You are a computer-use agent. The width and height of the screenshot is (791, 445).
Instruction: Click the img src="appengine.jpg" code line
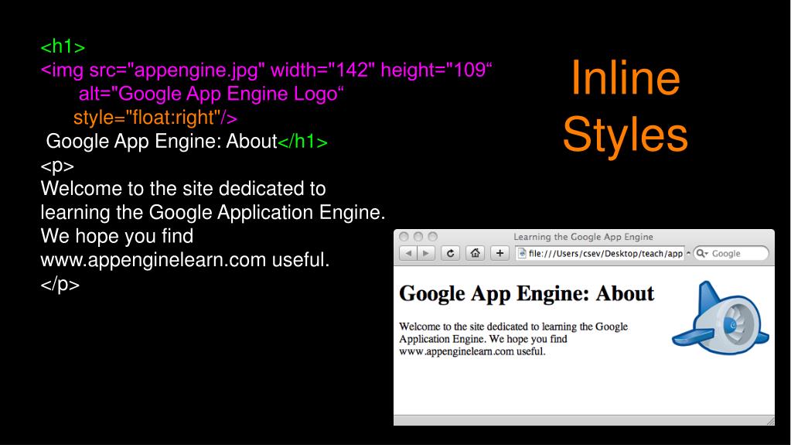tap(266, 70)
